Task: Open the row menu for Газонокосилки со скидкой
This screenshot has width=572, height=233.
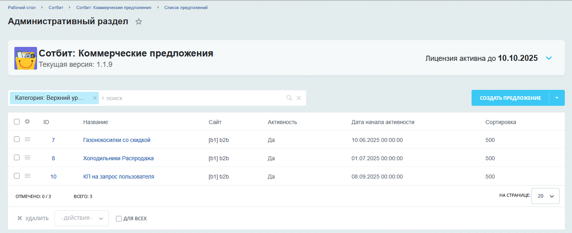Action: pos(27,140)
